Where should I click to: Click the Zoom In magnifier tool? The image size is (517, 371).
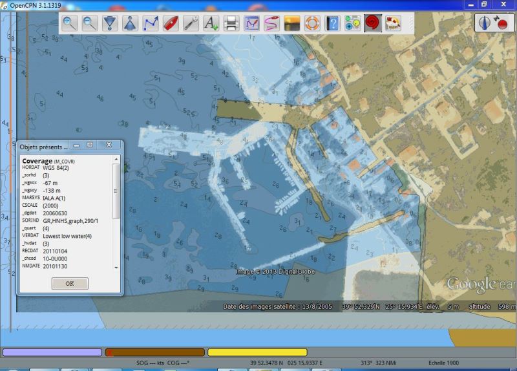pos(70,23)
